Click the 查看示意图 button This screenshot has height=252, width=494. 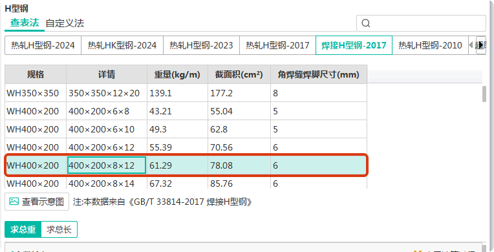point(37,202)
